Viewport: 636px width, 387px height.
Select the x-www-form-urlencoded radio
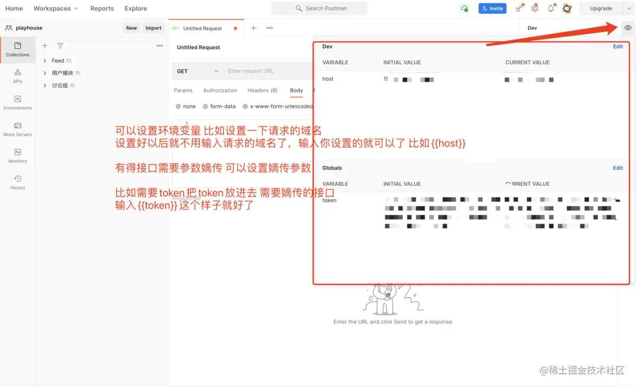pyautogui.click(x=245, y=106)
